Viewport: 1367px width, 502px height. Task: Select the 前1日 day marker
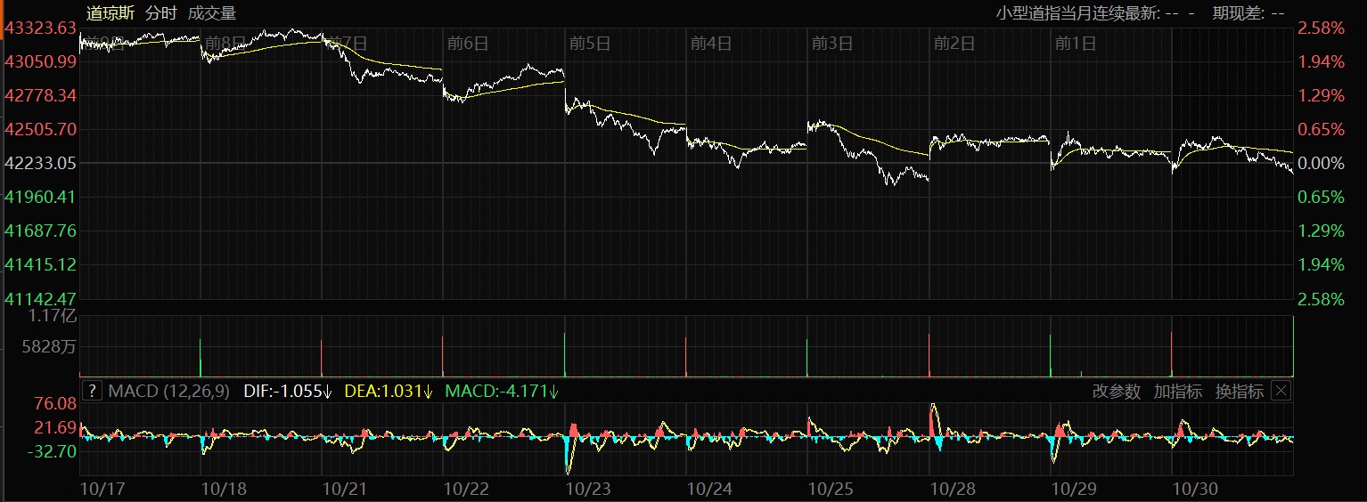[1075, 43]
